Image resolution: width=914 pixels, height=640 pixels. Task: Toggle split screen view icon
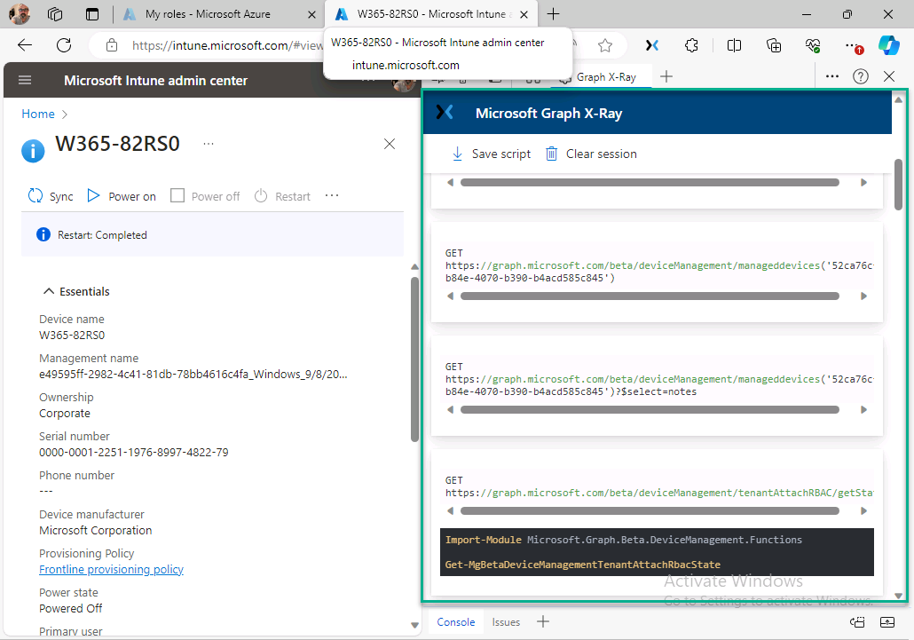(x=734, y=45)
